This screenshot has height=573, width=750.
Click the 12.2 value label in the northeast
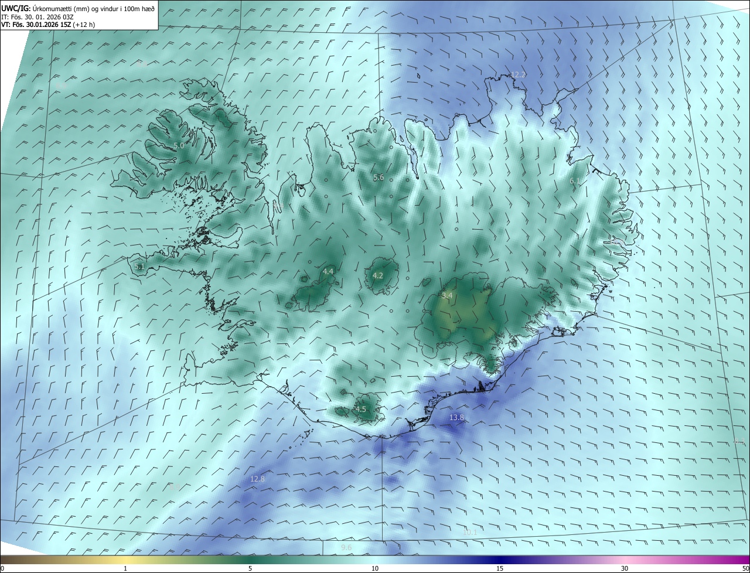pos(518,75)
